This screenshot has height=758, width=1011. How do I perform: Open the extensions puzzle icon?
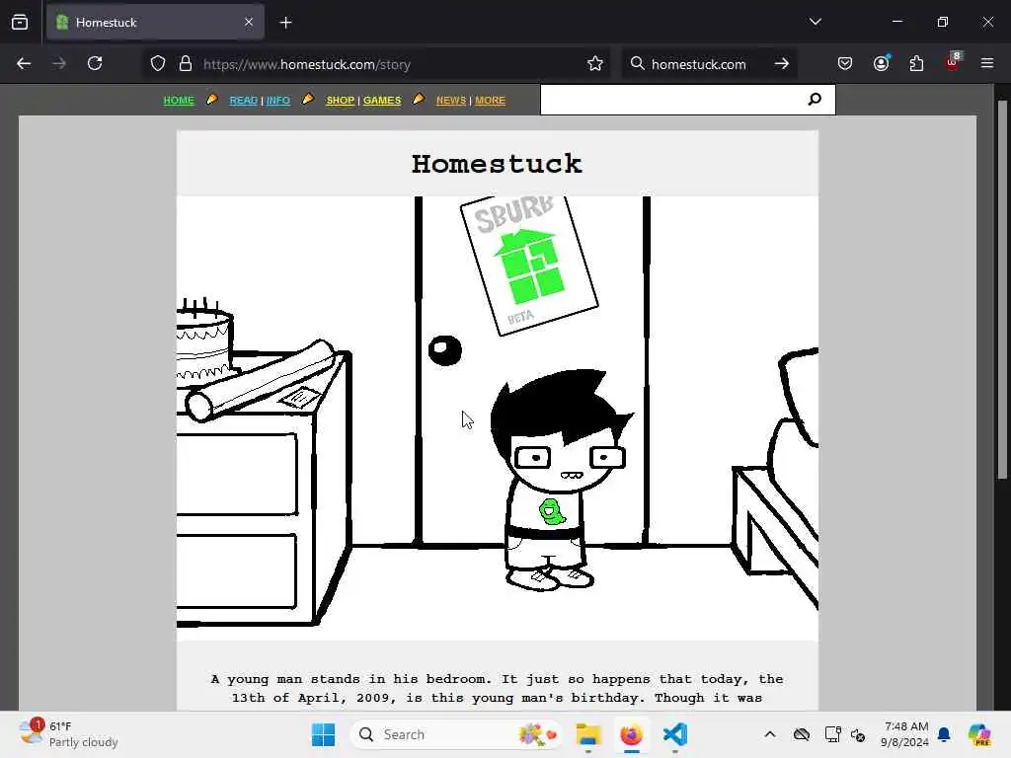click(916, 63)
